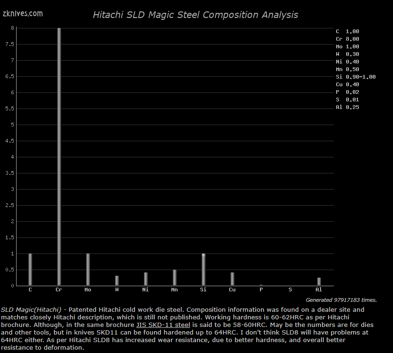Click the x-axis label 'Mo'
393x353 pixels.
[88, 290]
